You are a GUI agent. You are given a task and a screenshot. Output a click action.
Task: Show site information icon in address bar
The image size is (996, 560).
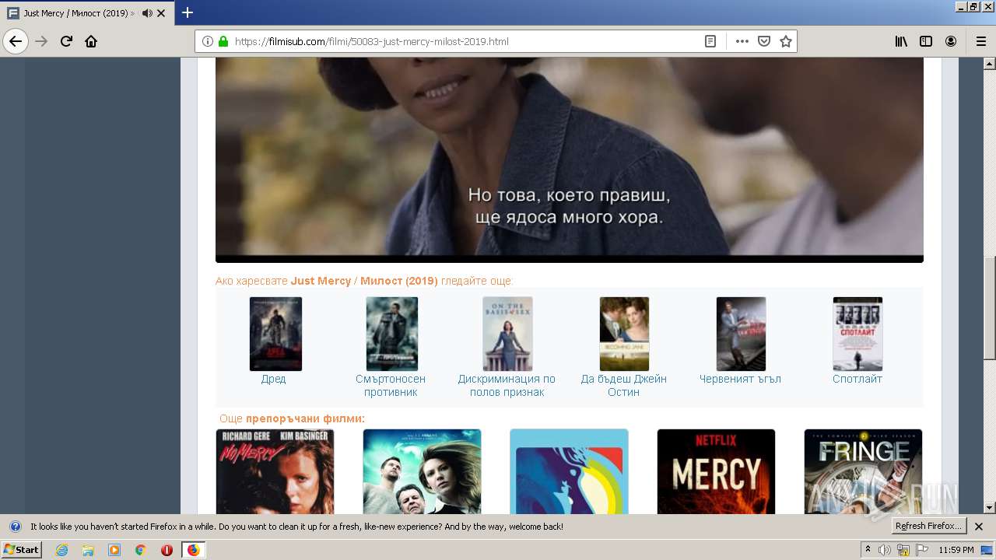coord(208,41)
